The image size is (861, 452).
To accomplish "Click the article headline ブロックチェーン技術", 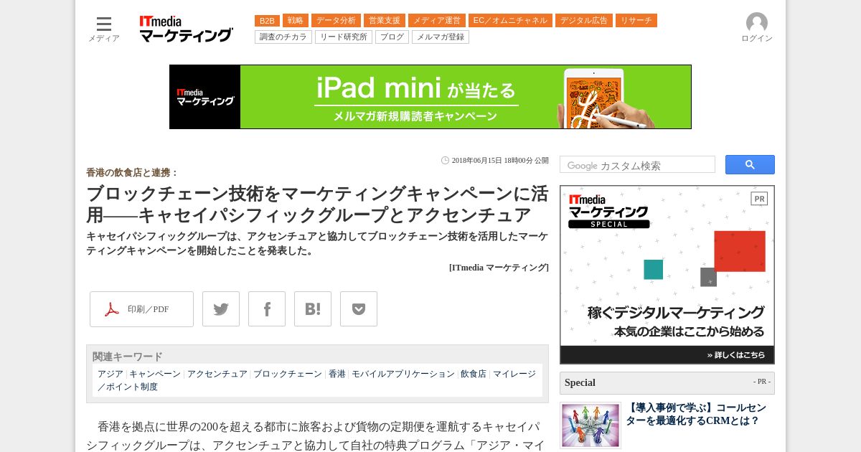I will click(317, 204).
